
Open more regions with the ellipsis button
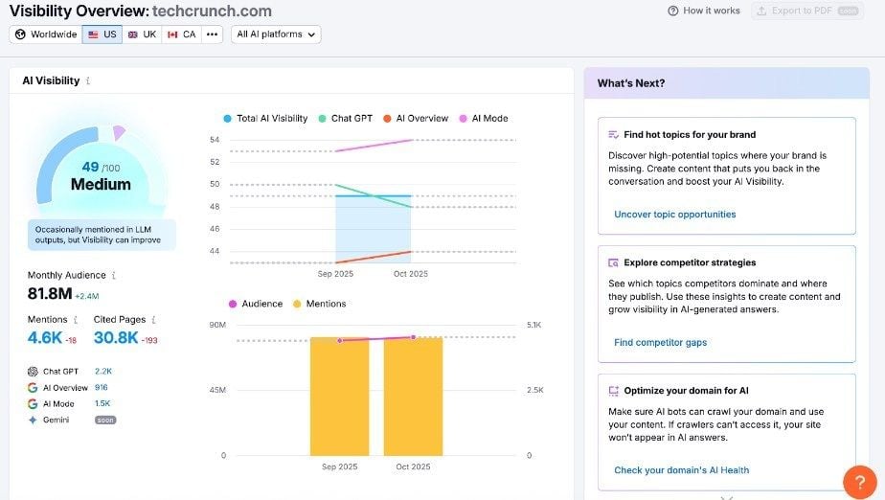(x=212, y=34)
